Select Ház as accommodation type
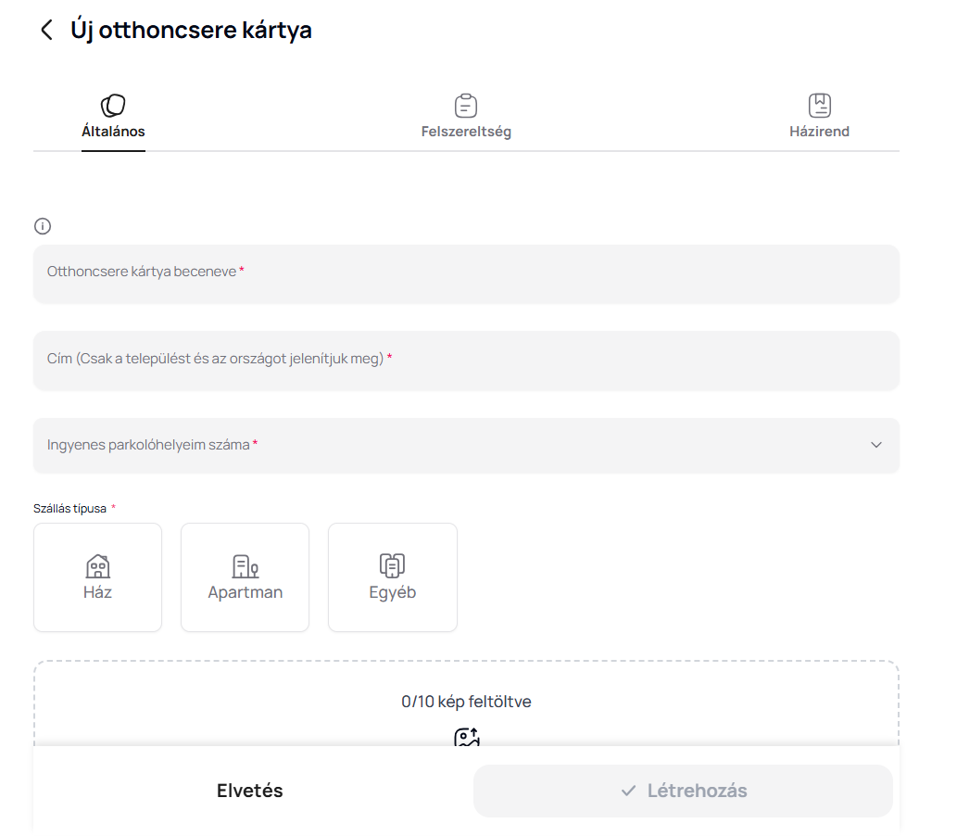 click(x=97, y=577)
